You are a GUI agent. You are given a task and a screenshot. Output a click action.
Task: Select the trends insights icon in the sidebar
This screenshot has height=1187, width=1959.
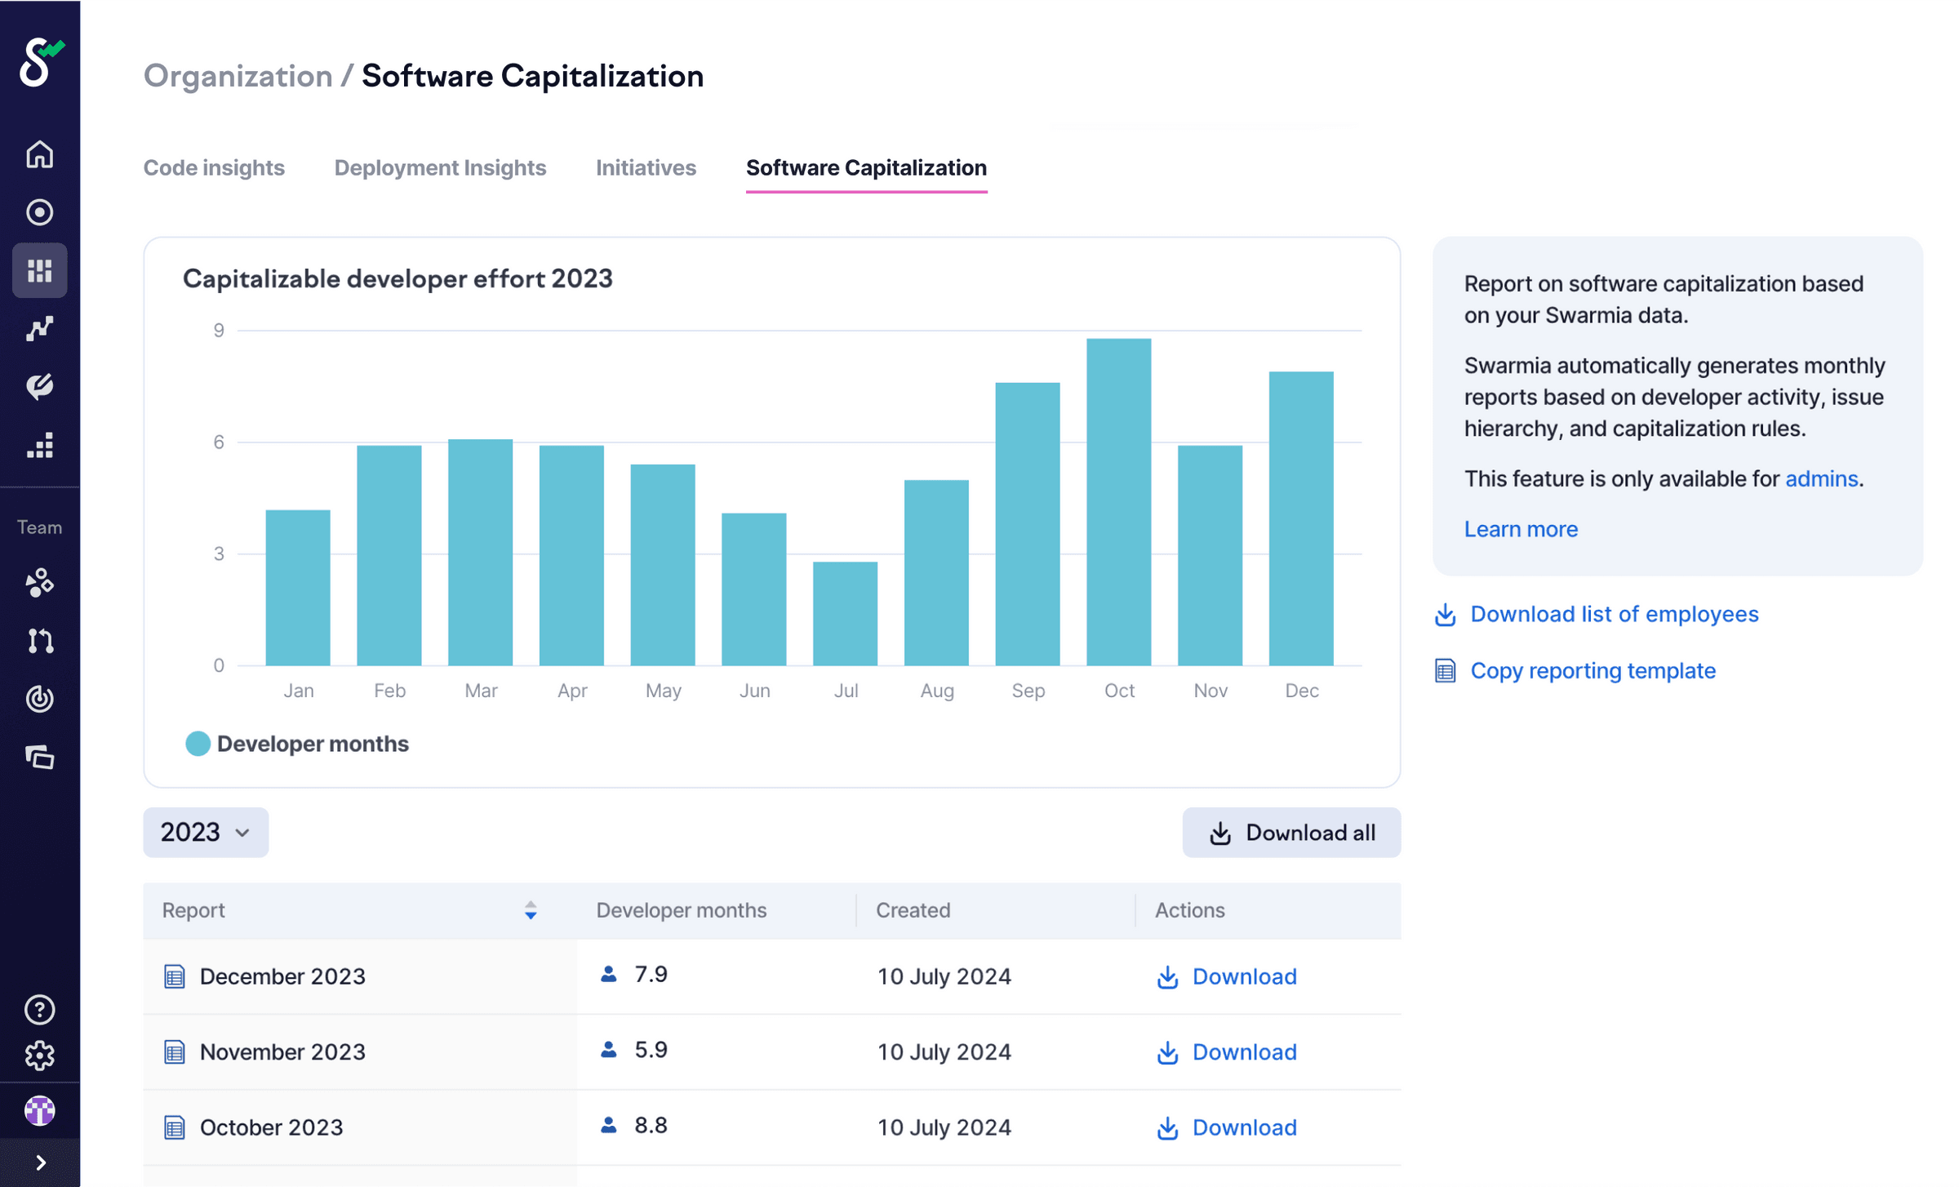(x=39, y=327)
